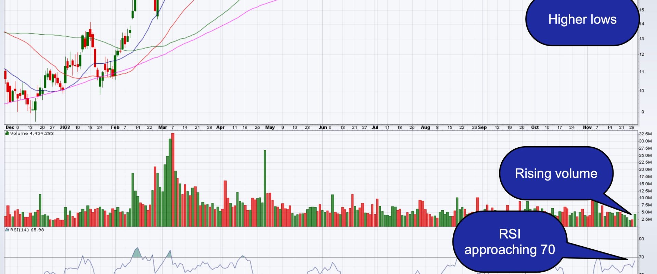Click the 'May' label on date axis
The height and width of the screenshot is (274, 657).
pyautogui.click(x=270, y=127)
